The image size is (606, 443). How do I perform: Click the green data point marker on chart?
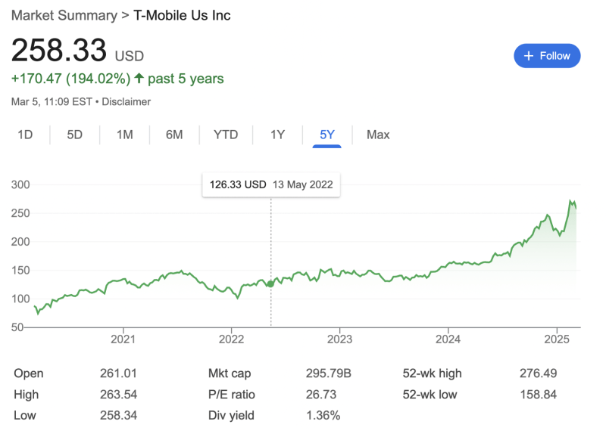click(x=271, y=283)
